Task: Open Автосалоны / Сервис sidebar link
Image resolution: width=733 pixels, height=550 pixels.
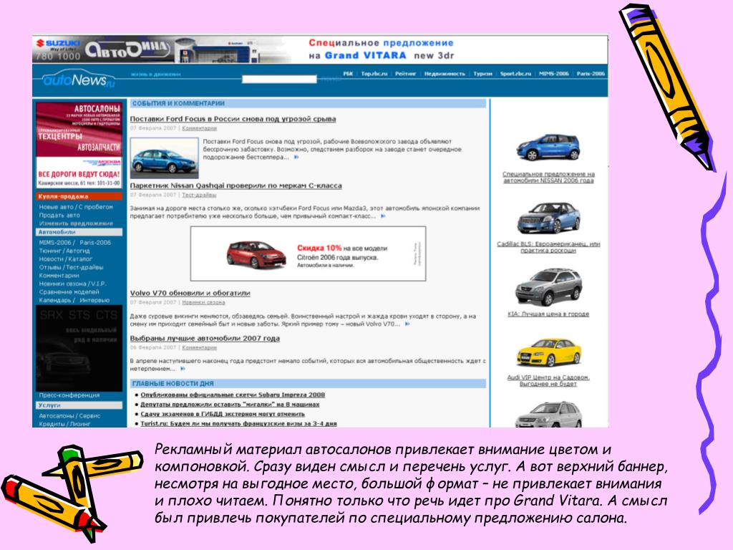Action: (69, 416)
